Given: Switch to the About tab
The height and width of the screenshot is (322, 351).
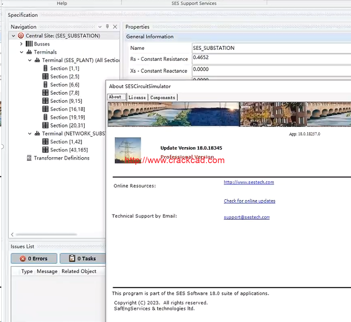Looking at the screenshot, I should tap(117, 97).
